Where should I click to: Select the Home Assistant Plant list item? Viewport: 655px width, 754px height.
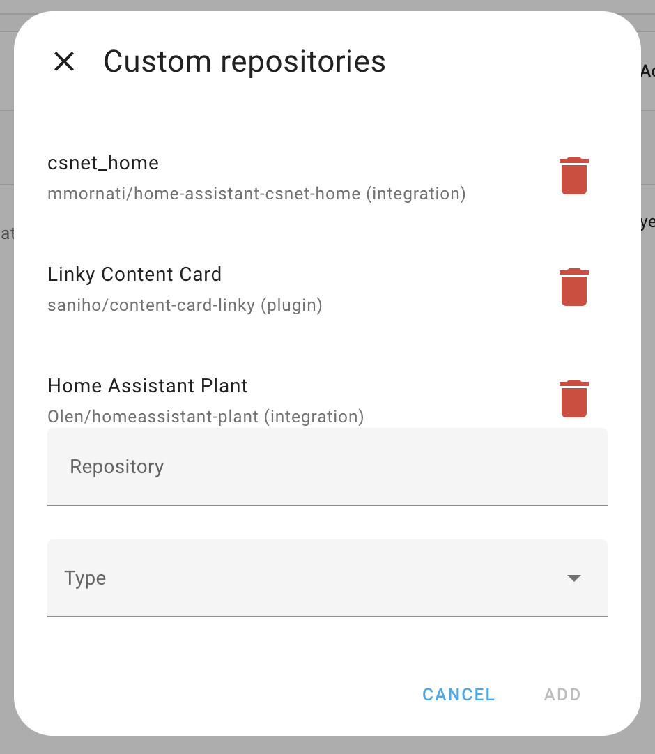tap(147, 385)
